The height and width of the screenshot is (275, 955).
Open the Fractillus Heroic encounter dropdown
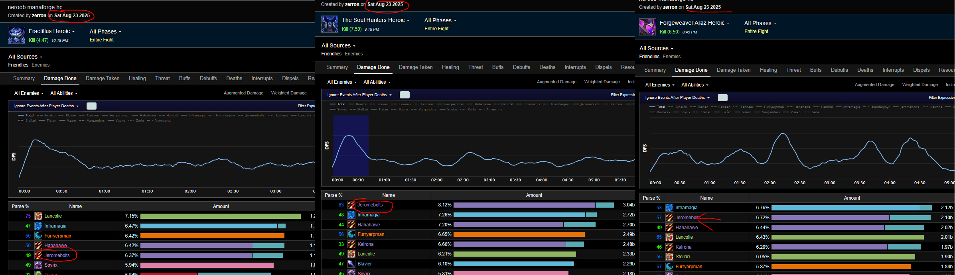[51, 31]
